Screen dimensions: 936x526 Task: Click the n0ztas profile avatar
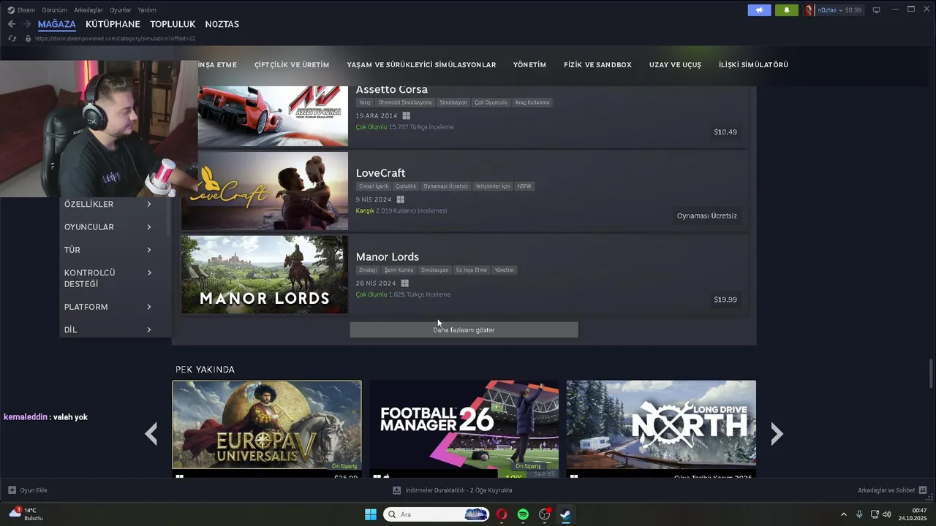pos(809,10)
